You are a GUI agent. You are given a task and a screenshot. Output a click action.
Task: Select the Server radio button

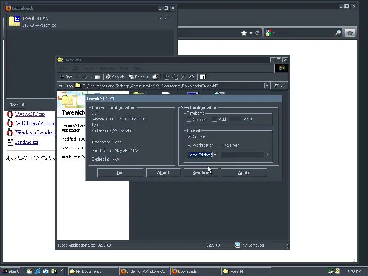pyautogui.click(x=224, y=145)
